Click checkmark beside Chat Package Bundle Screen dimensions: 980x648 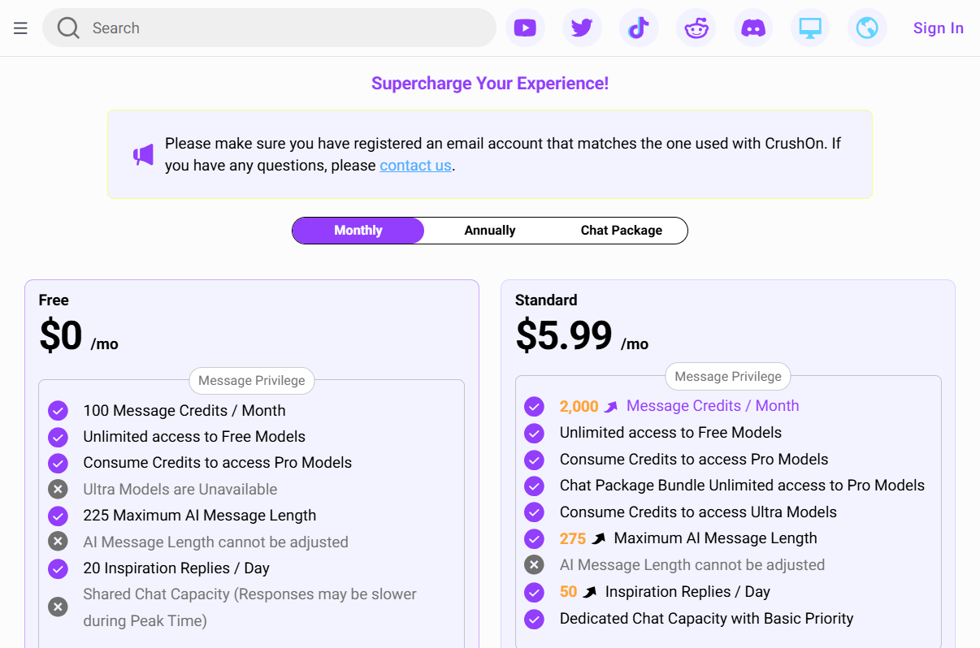pyautogui.click(x=534, y=486)
